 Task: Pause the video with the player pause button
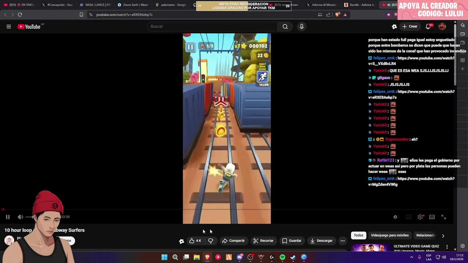pos(8,217)
